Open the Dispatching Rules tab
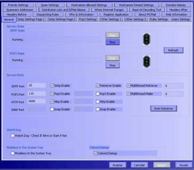This screenshot has width=194, height=170. pos(47,15)
